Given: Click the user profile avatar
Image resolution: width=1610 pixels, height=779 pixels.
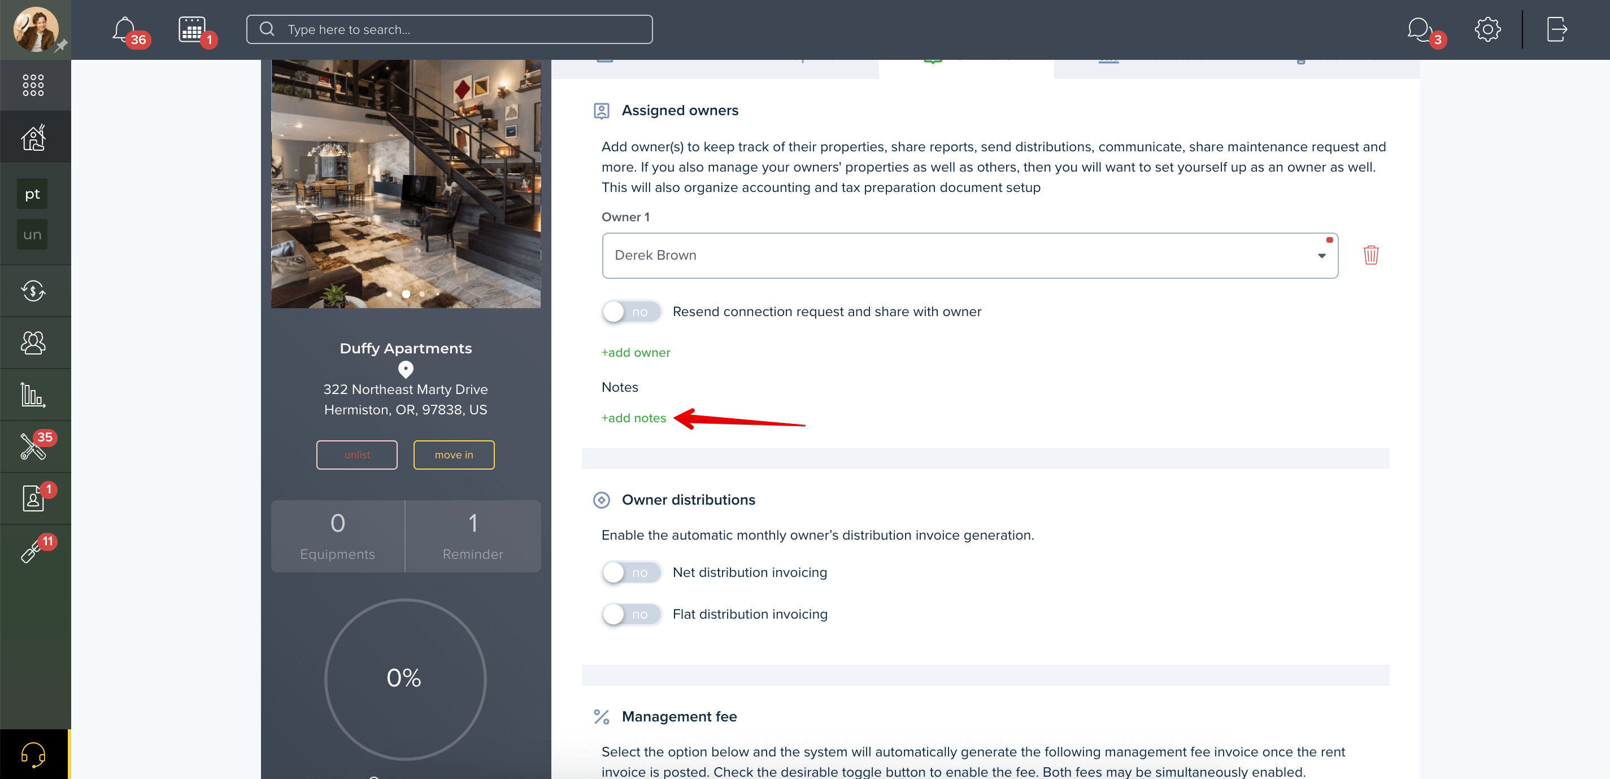Looking at the screenshot, I should click(36, 29).
